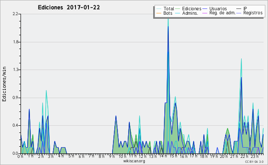
Task: Click the magenta Reg. de adm. legend swatch
Action: pyautogui.click(x=205, y=13)
